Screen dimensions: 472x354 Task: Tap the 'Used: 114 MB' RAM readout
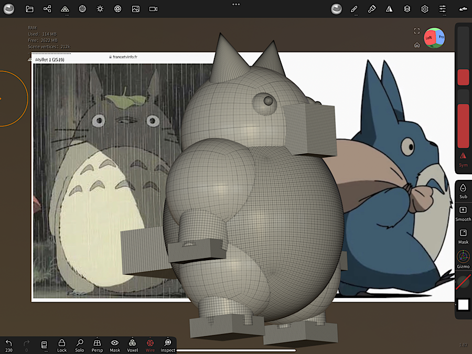[42, 34]
